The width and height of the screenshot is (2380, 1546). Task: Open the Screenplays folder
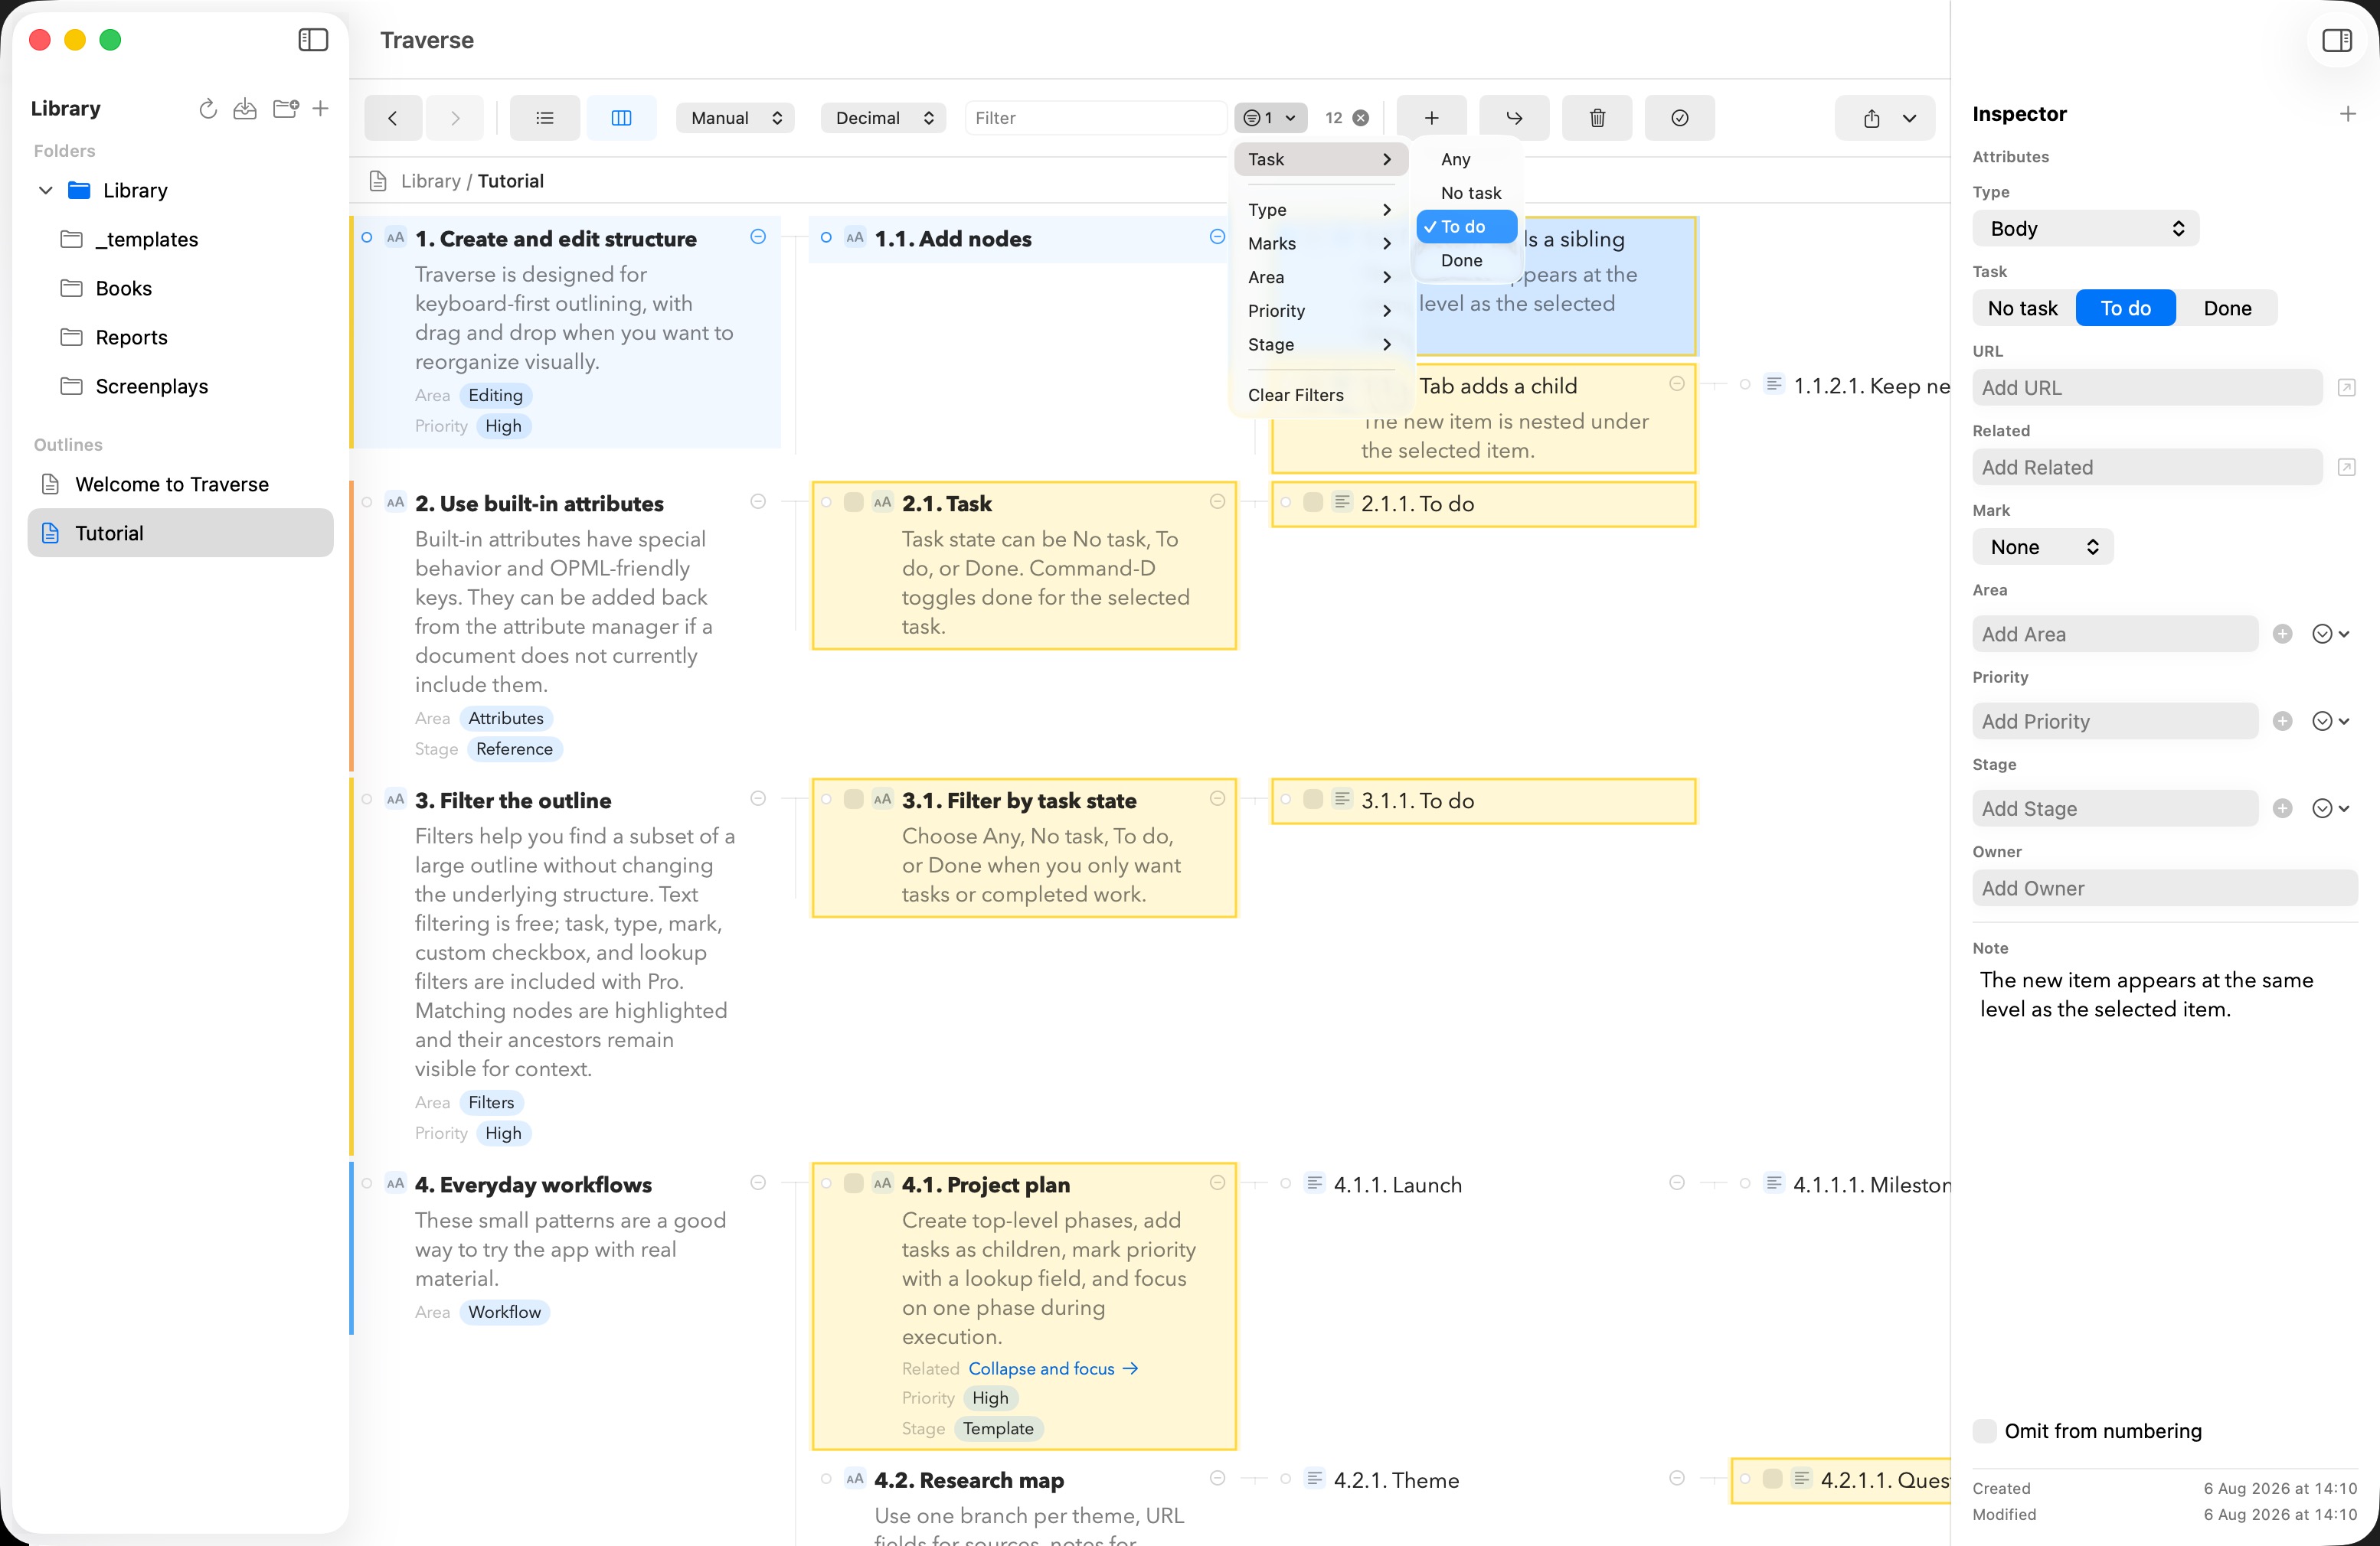point(180,386)
